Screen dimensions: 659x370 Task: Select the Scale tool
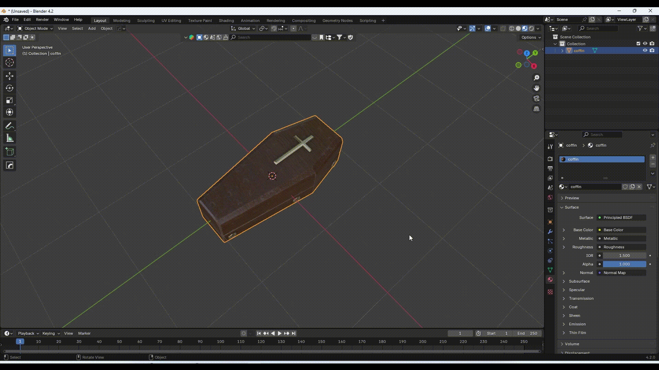10,100
